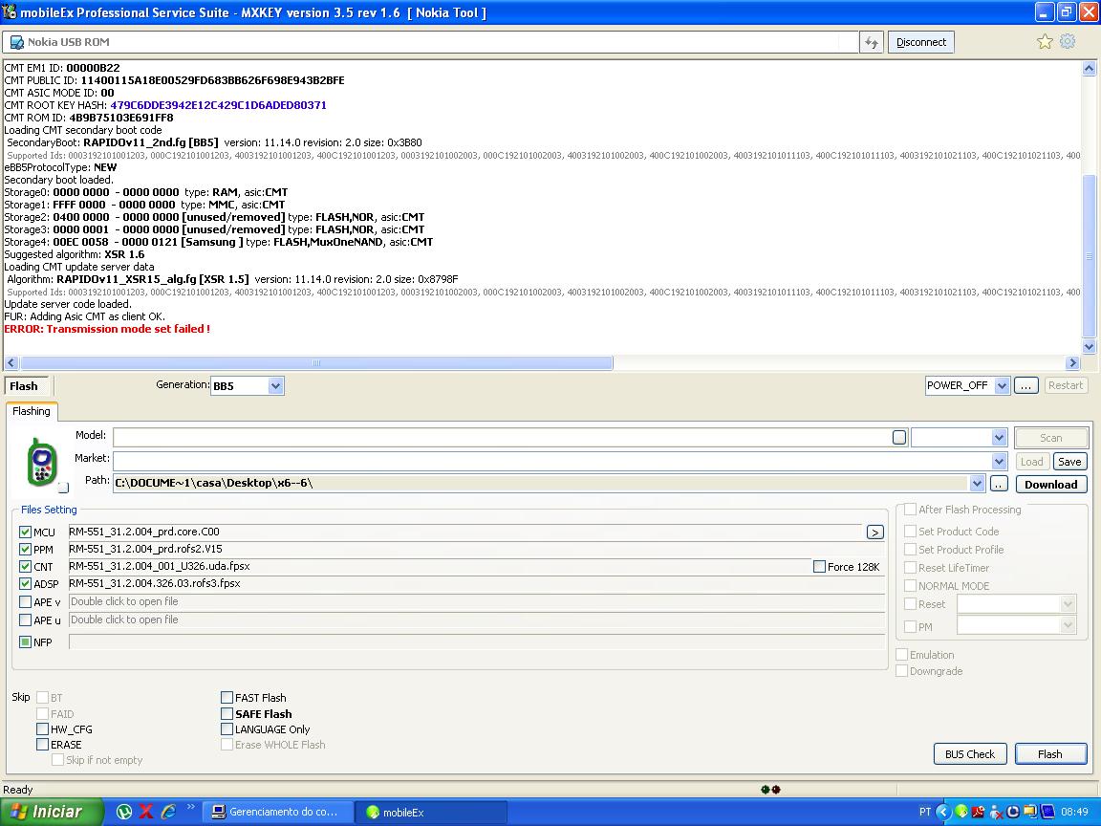Click the APE v file field

(x=476, y=602)
